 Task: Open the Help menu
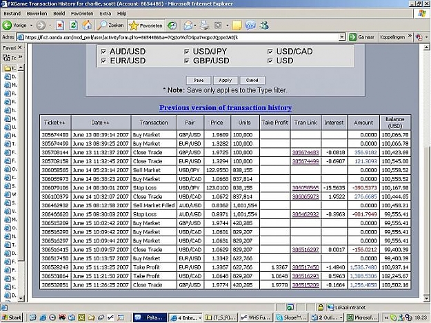122,14
